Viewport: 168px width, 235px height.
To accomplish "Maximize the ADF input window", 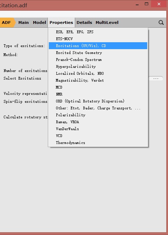I will (147, 4).
